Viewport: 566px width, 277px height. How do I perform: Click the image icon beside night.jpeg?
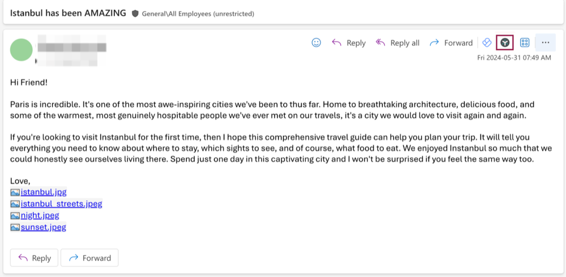[15, 215]
